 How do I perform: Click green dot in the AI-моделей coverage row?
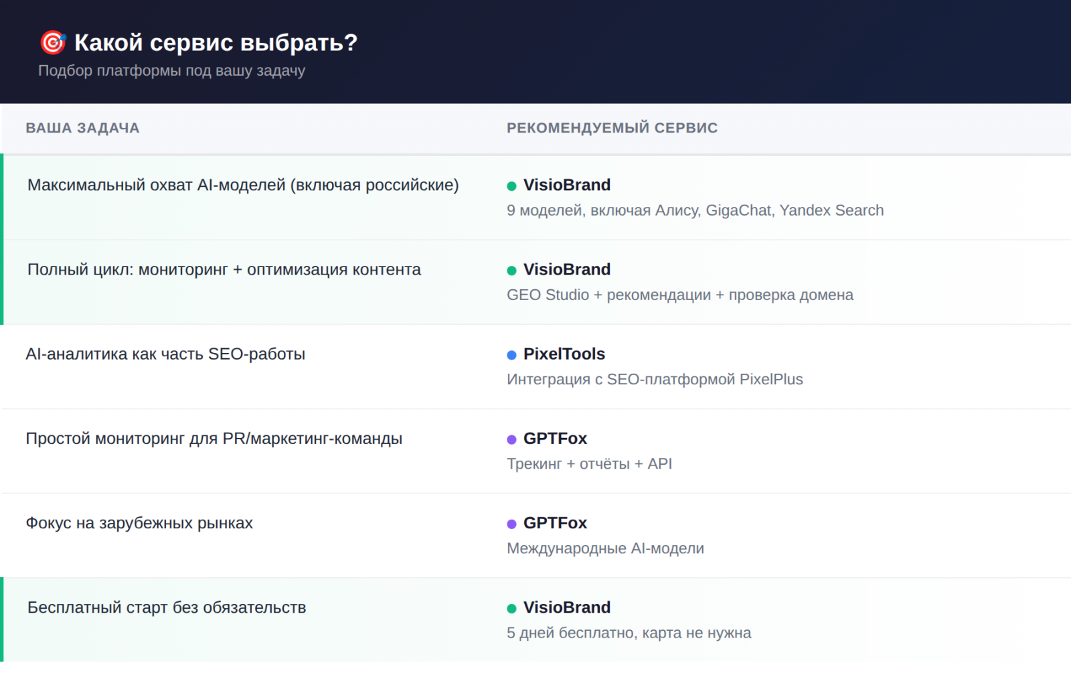pos(511,186)
